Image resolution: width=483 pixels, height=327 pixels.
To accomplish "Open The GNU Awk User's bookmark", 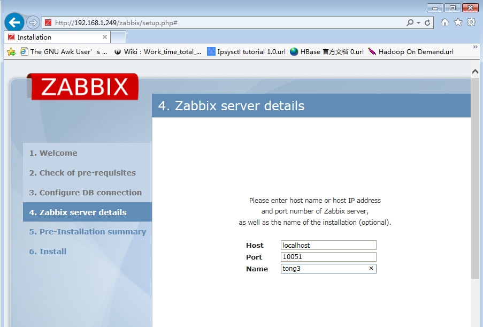I will coord(64,52).
